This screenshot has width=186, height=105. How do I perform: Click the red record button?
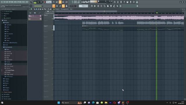[x=44, y=2]
